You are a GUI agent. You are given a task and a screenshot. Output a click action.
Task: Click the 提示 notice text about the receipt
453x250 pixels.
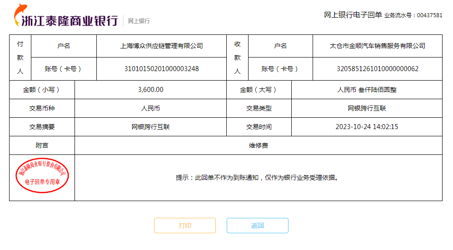click(258, 178)
